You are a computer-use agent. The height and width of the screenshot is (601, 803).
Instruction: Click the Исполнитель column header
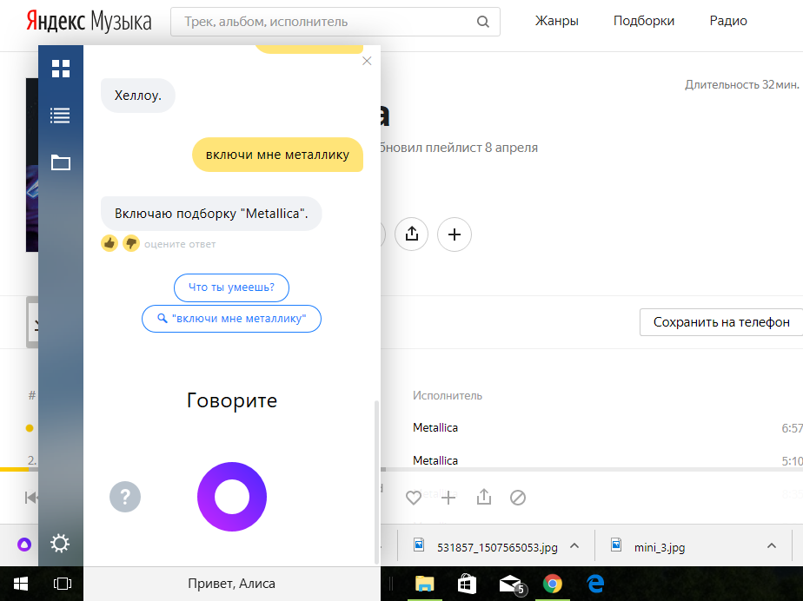(448, 396)
